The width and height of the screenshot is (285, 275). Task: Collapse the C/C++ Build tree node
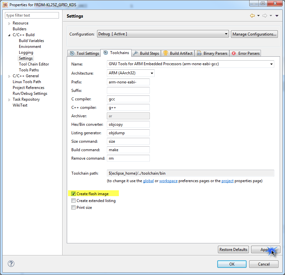(x=9, y=35)
